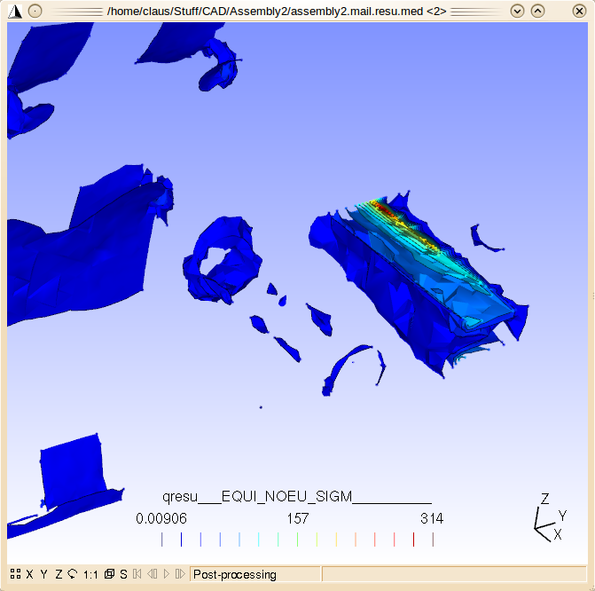The height and width of the screenshot is (591, 595).
Task: Set view along Z axis
Action: (x=59, y=574)
